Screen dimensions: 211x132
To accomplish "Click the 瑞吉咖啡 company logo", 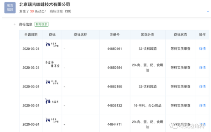I will (10, 8).
